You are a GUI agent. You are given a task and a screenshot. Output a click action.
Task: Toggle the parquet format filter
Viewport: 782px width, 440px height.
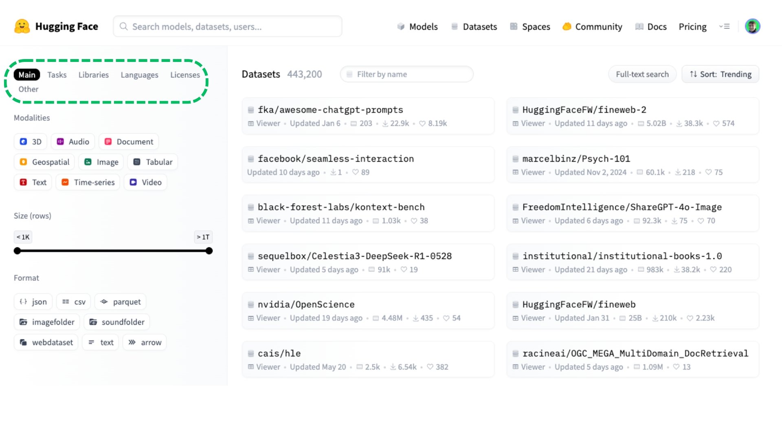[121, 301]
